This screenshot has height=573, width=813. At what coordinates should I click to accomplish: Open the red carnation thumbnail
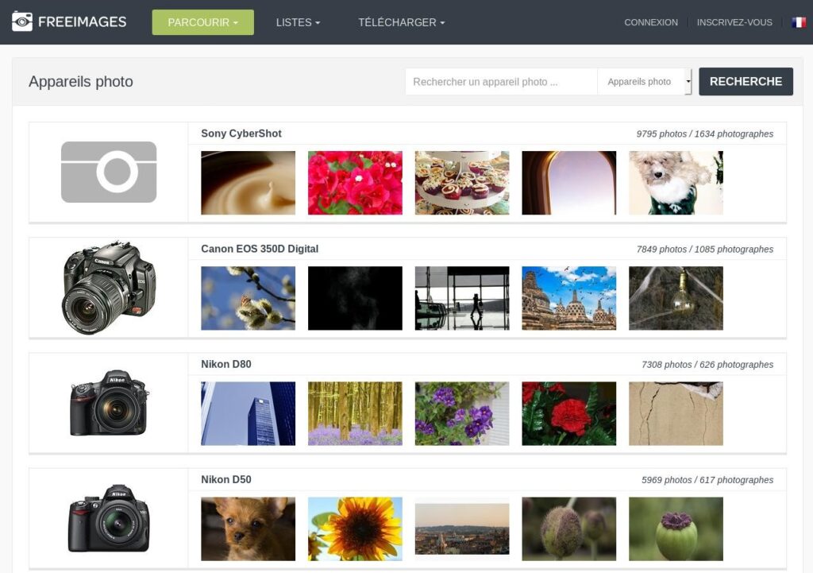click(x=568, y=413)
